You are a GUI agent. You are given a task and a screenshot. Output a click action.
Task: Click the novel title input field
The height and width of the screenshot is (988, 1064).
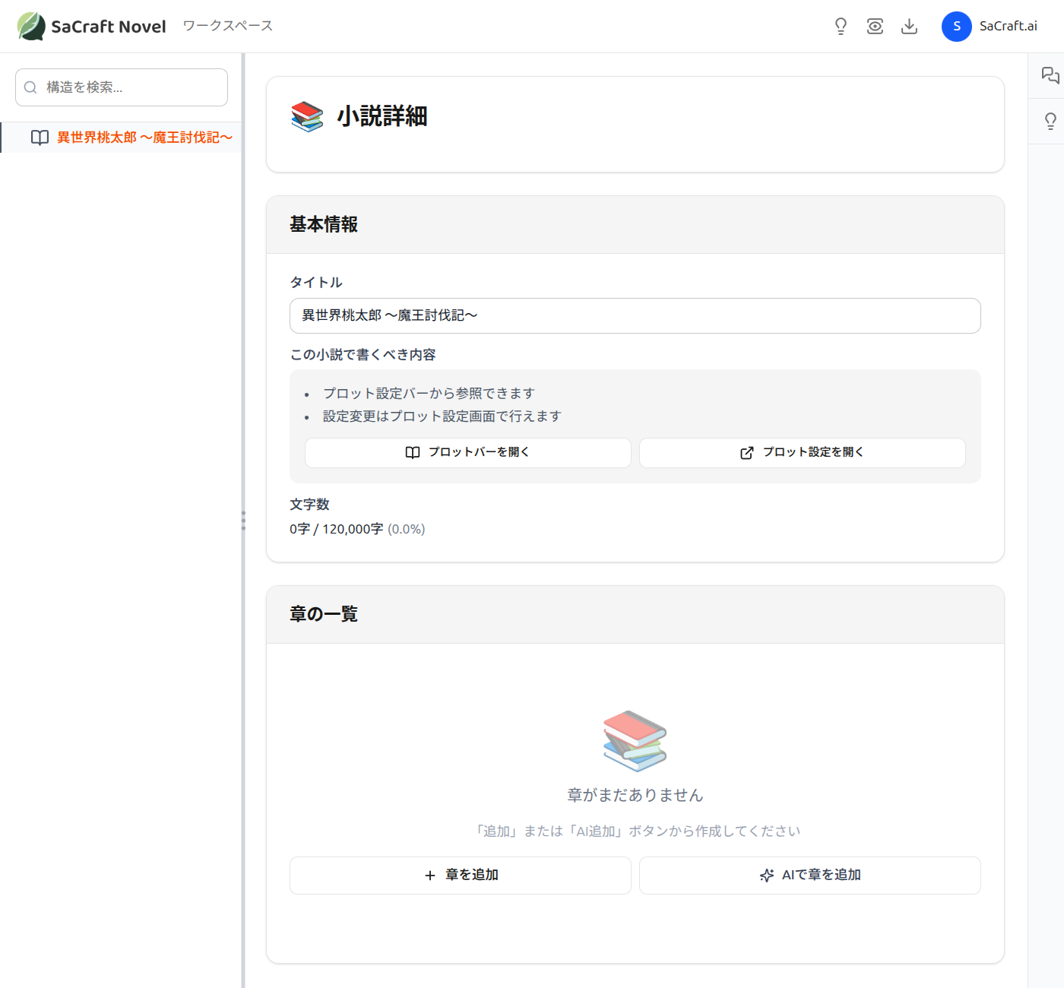635,315
